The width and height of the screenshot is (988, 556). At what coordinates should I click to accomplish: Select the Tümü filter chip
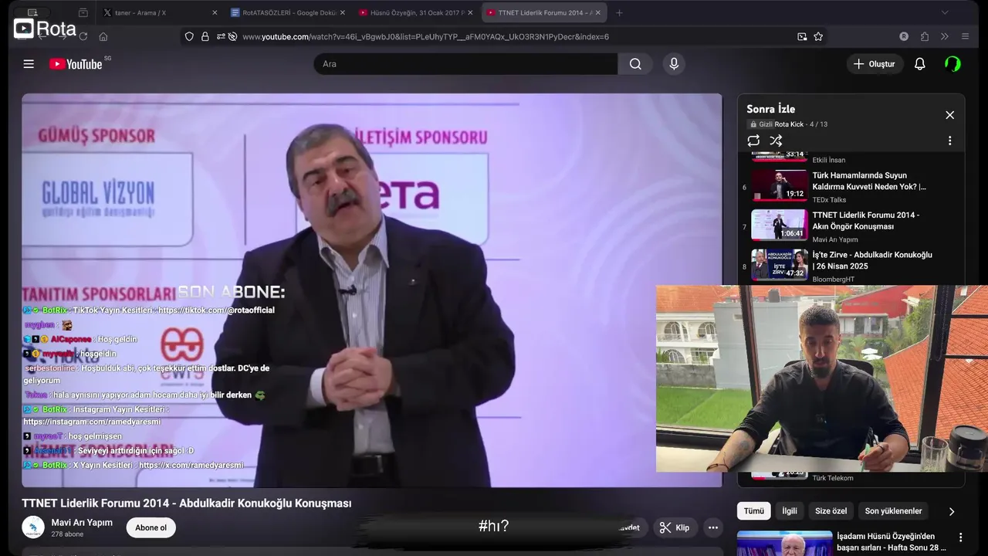[753, 511]
